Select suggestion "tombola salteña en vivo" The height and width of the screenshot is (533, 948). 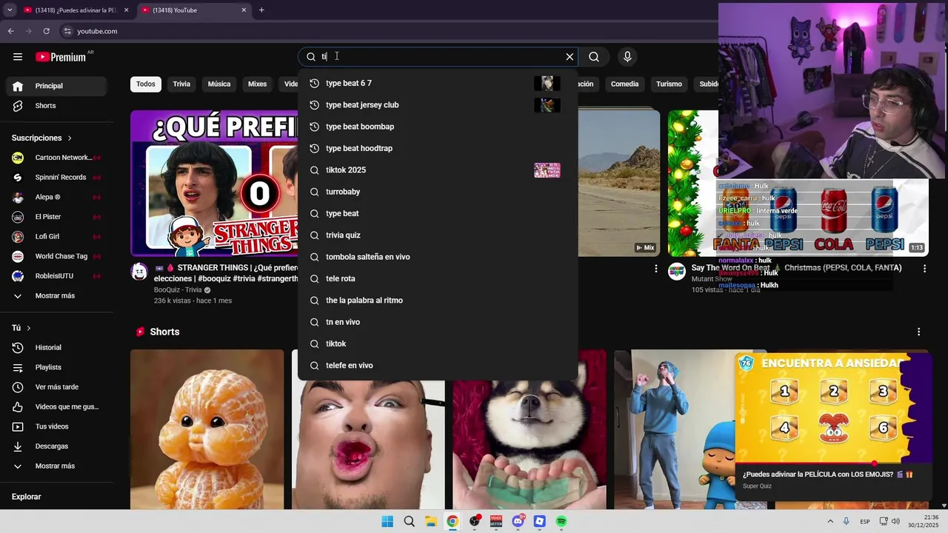pyautogui.click(x=437, y=257)
